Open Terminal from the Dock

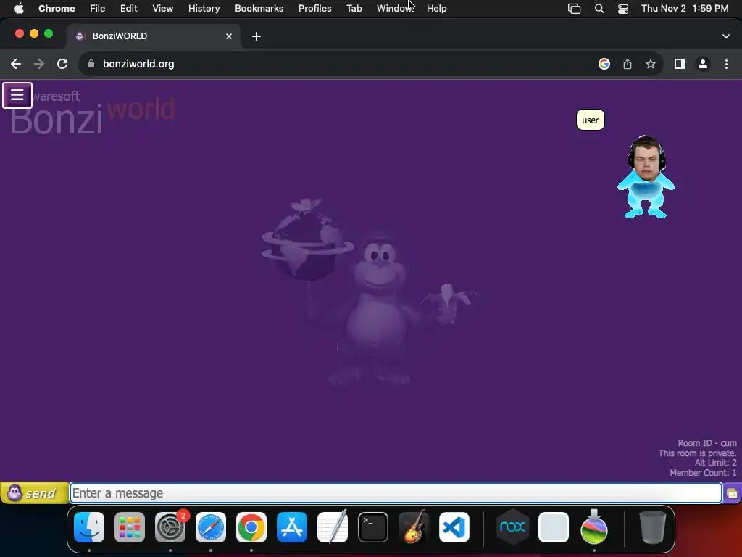(373, 527)
